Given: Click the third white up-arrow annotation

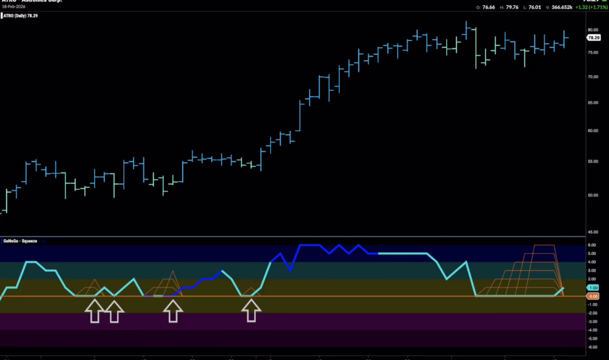Looking at the screenshot, I should (173, 311).
